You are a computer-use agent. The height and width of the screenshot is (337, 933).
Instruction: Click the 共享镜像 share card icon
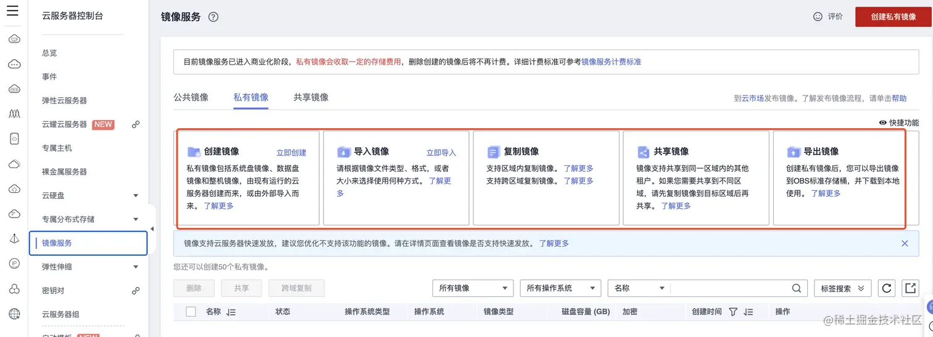click(644, 152)
